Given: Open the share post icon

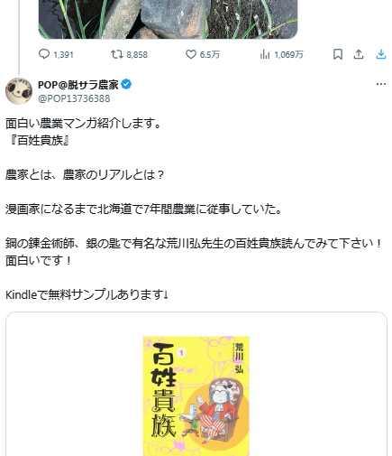Looking at the screenshot, I should [x=359, y=54].
